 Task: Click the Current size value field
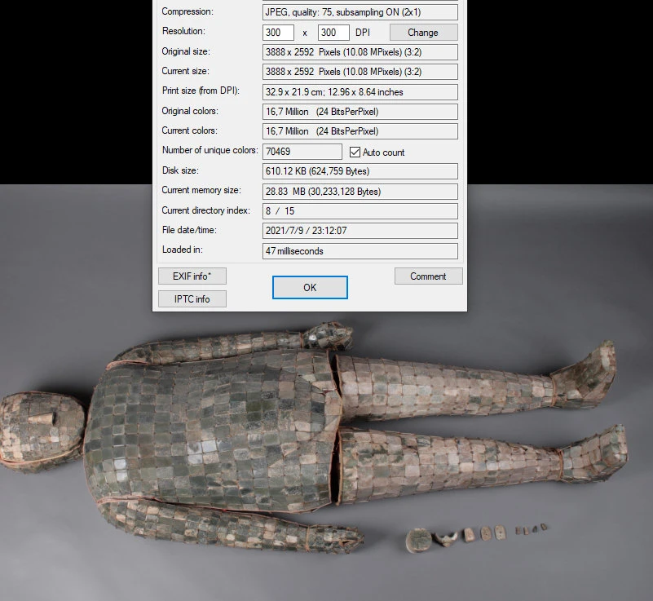(360, 72)
